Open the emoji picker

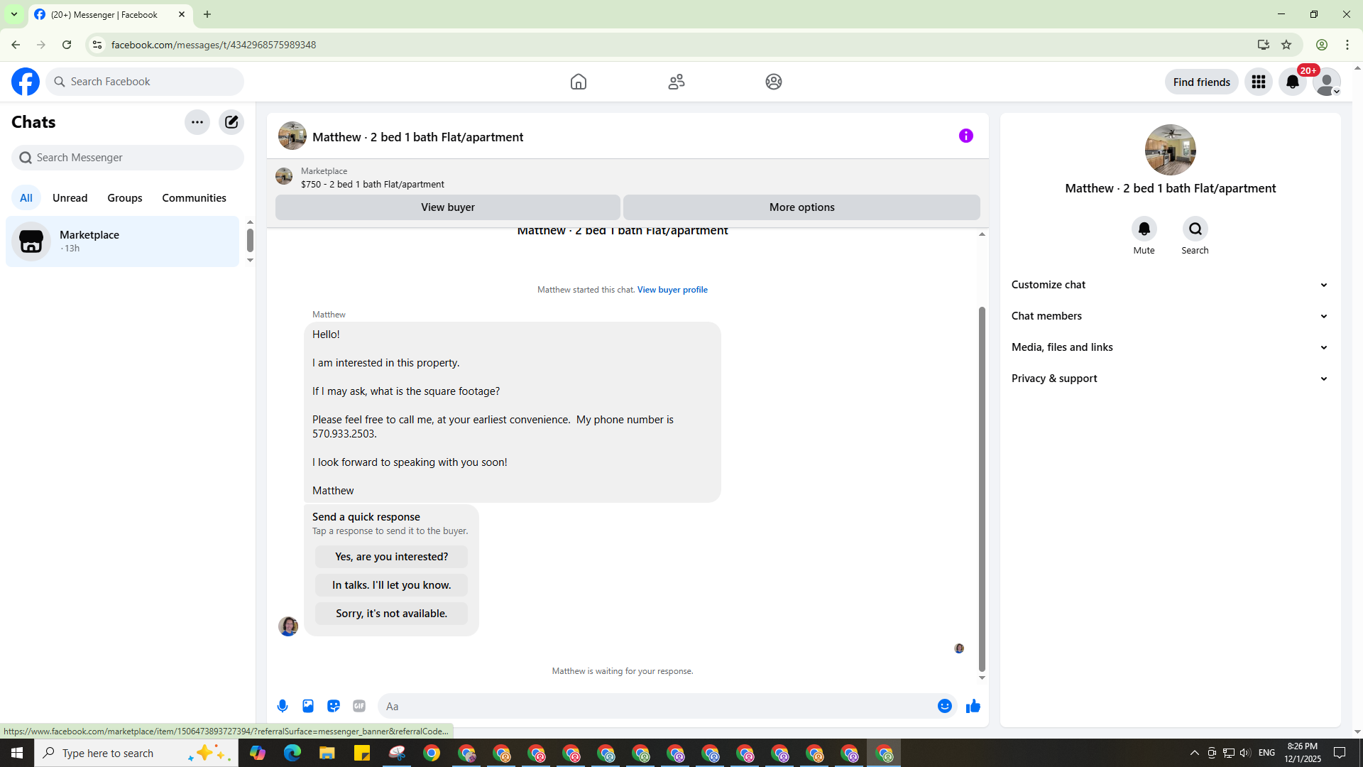tap(945, 706)
